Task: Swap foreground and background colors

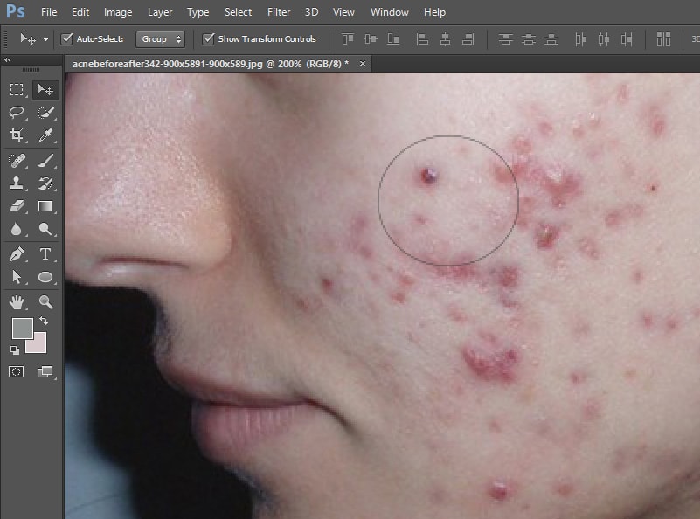Action: pos(44,322)
